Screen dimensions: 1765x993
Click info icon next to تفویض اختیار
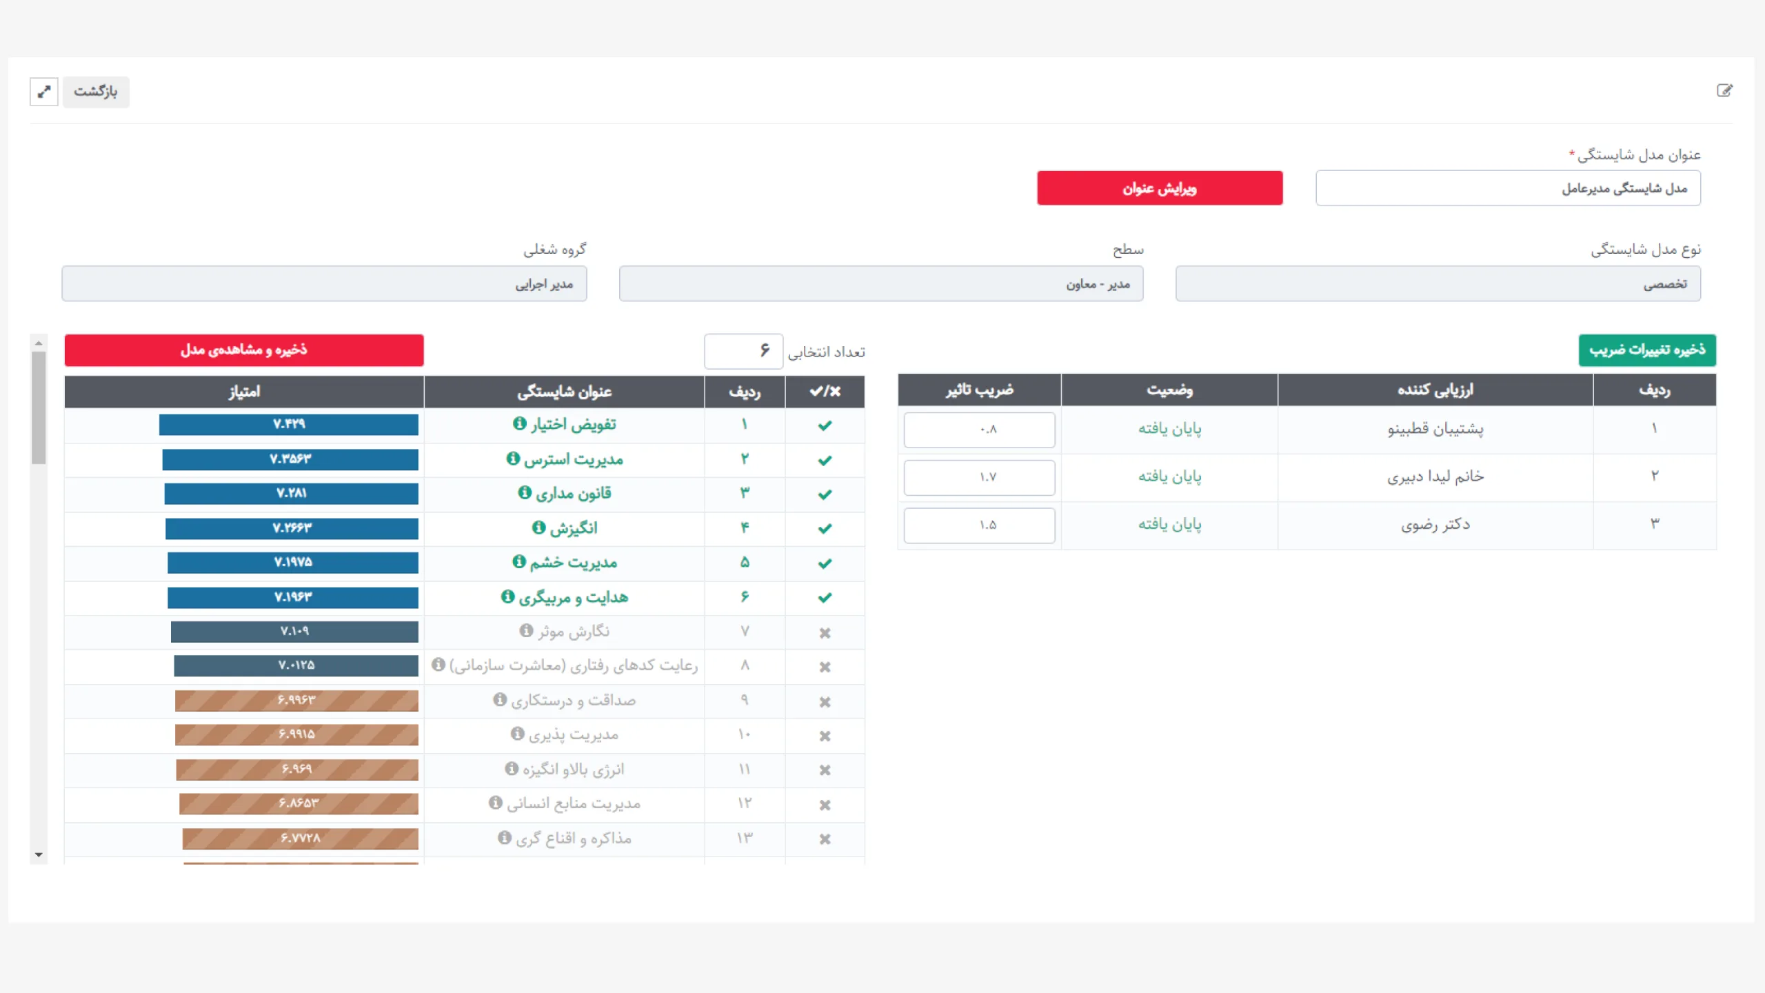[x=519, y=423]
